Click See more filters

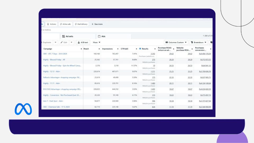coord(97,24)
